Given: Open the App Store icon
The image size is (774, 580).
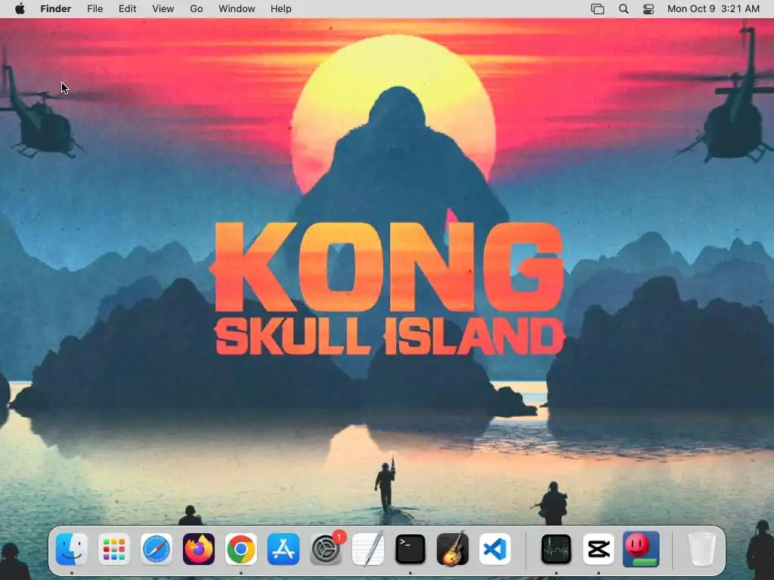Looking at the screenshot, I should pos(283,549).
